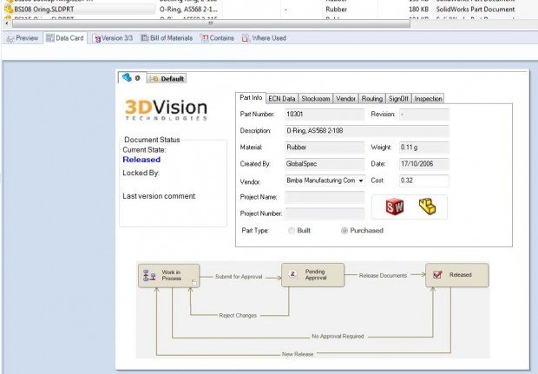Click the horizontal scrollbar of file list
Screen dimensions: 538x374
tap(211, 23)
